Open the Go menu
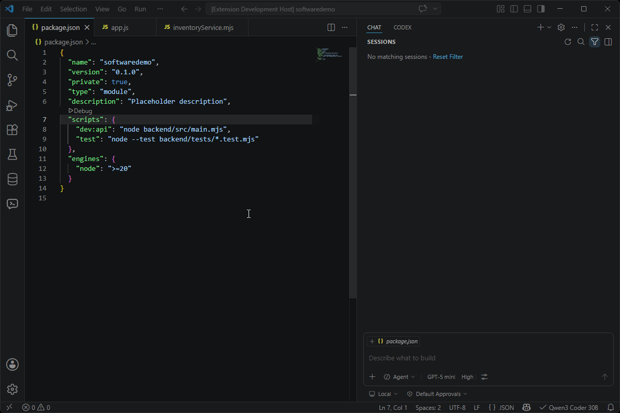This screenshot has width=620, height=413. [122, 9]
